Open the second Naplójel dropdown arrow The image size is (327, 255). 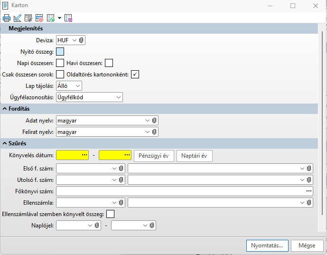(145, 226)
